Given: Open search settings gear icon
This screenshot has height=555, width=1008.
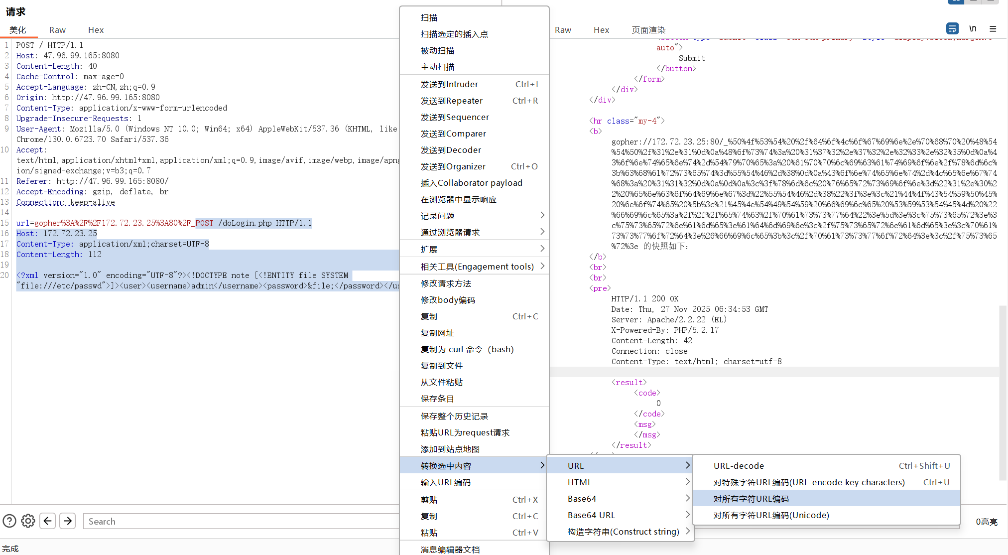Looking at the screenshot, I should point(28,521).
